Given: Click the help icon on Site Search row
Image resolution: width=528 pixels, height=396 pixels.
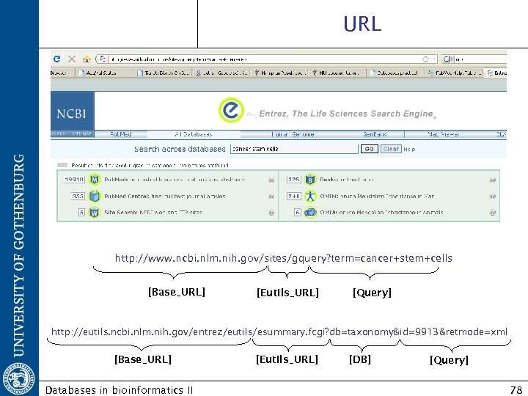Looking at the screenshot, I should [x=271, y=213].
